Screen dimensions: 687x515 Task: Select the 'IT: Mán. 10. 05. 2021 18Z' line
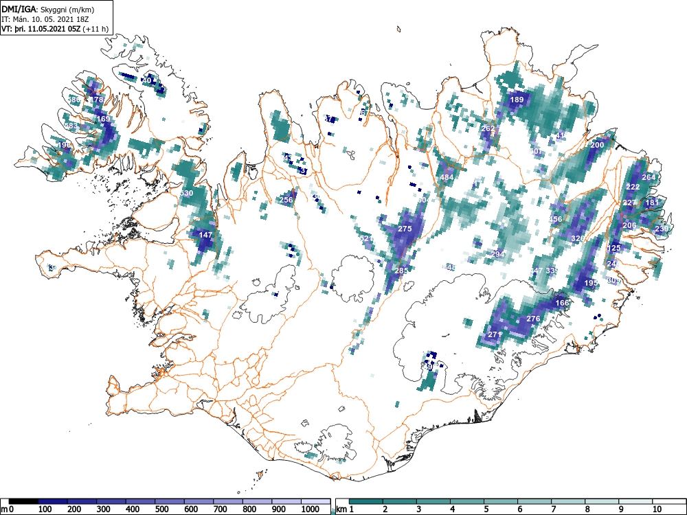point(44,19)
